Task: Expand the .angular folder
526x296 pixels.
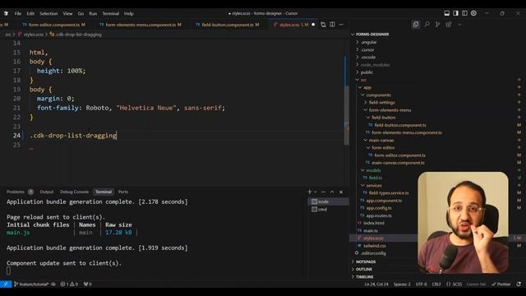Action: tap(369, 42)
